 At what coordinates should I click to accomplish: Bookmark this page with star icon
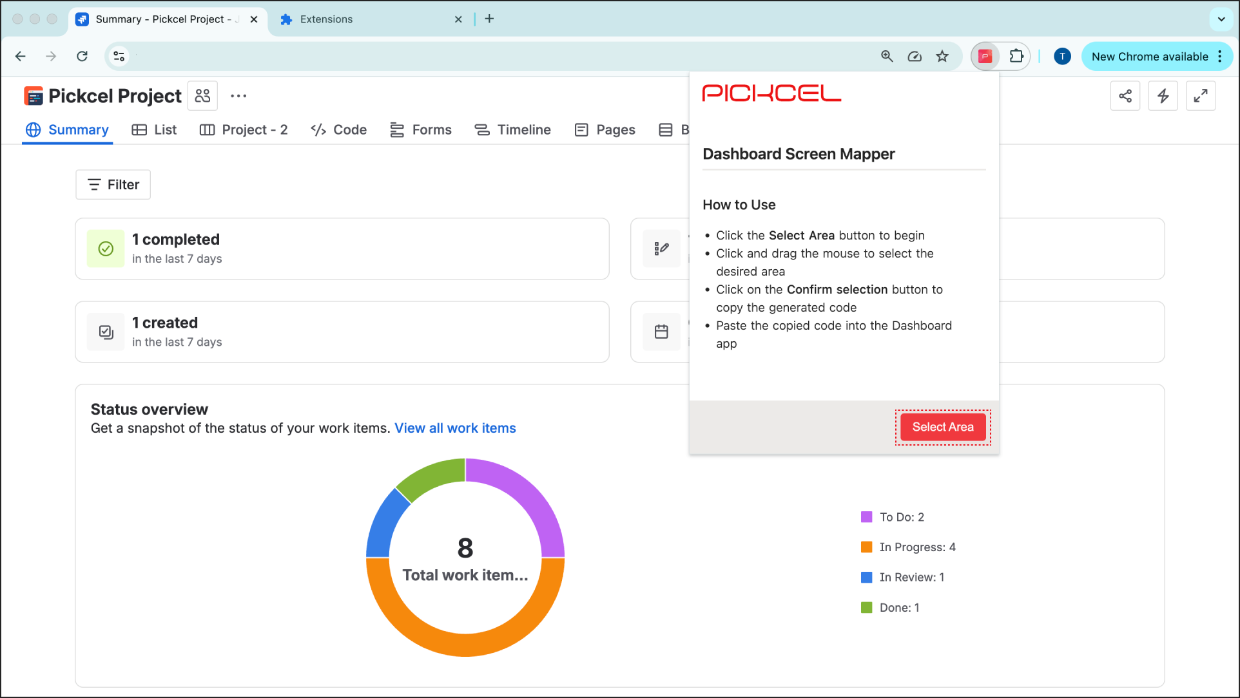click(942, 57)
